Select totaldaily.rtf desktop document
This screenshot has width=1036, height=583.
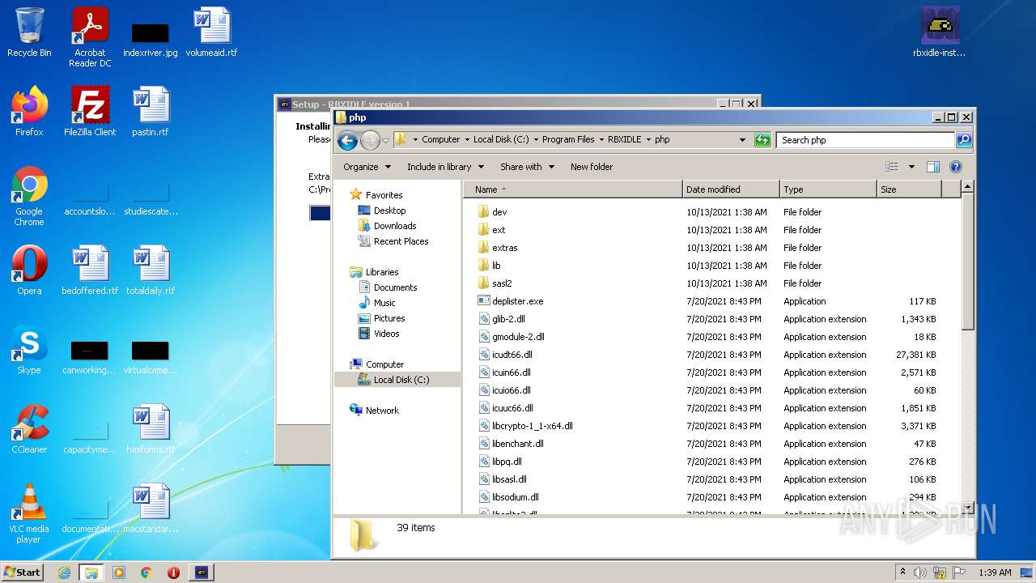(x=151, y=270)
